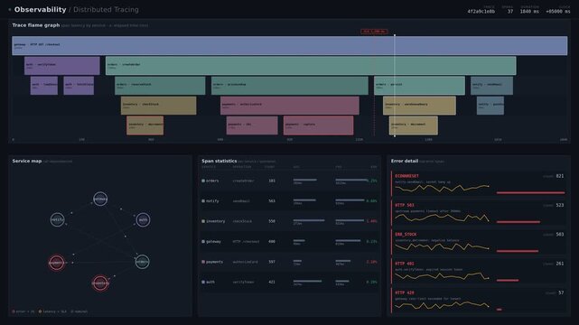This screenshot has height=325, width=579.
Task: Click the orders service name in Span statistics
Action: [212, 181]
